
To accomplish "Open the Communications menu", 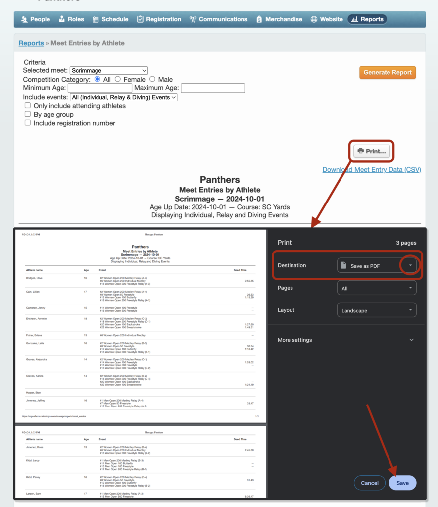I will (219, 19).
